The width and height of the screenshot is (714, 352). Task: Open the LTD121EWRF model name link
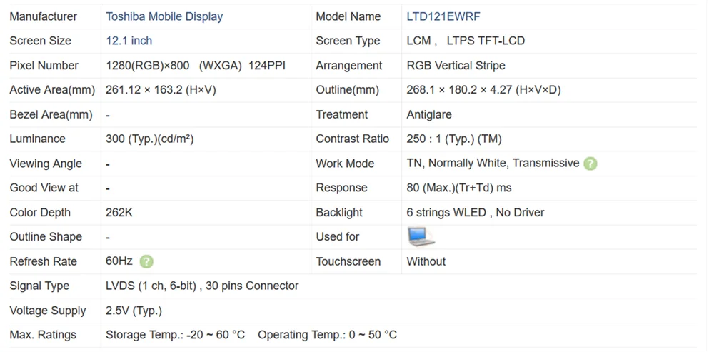(x=443, y=16)
